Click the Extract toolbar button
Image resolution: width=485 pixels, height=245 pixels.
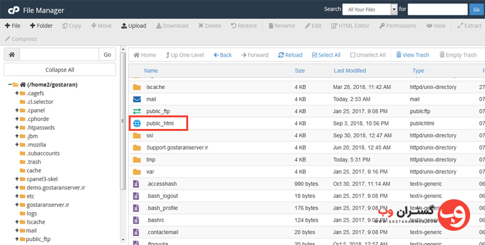coord(469,26)
